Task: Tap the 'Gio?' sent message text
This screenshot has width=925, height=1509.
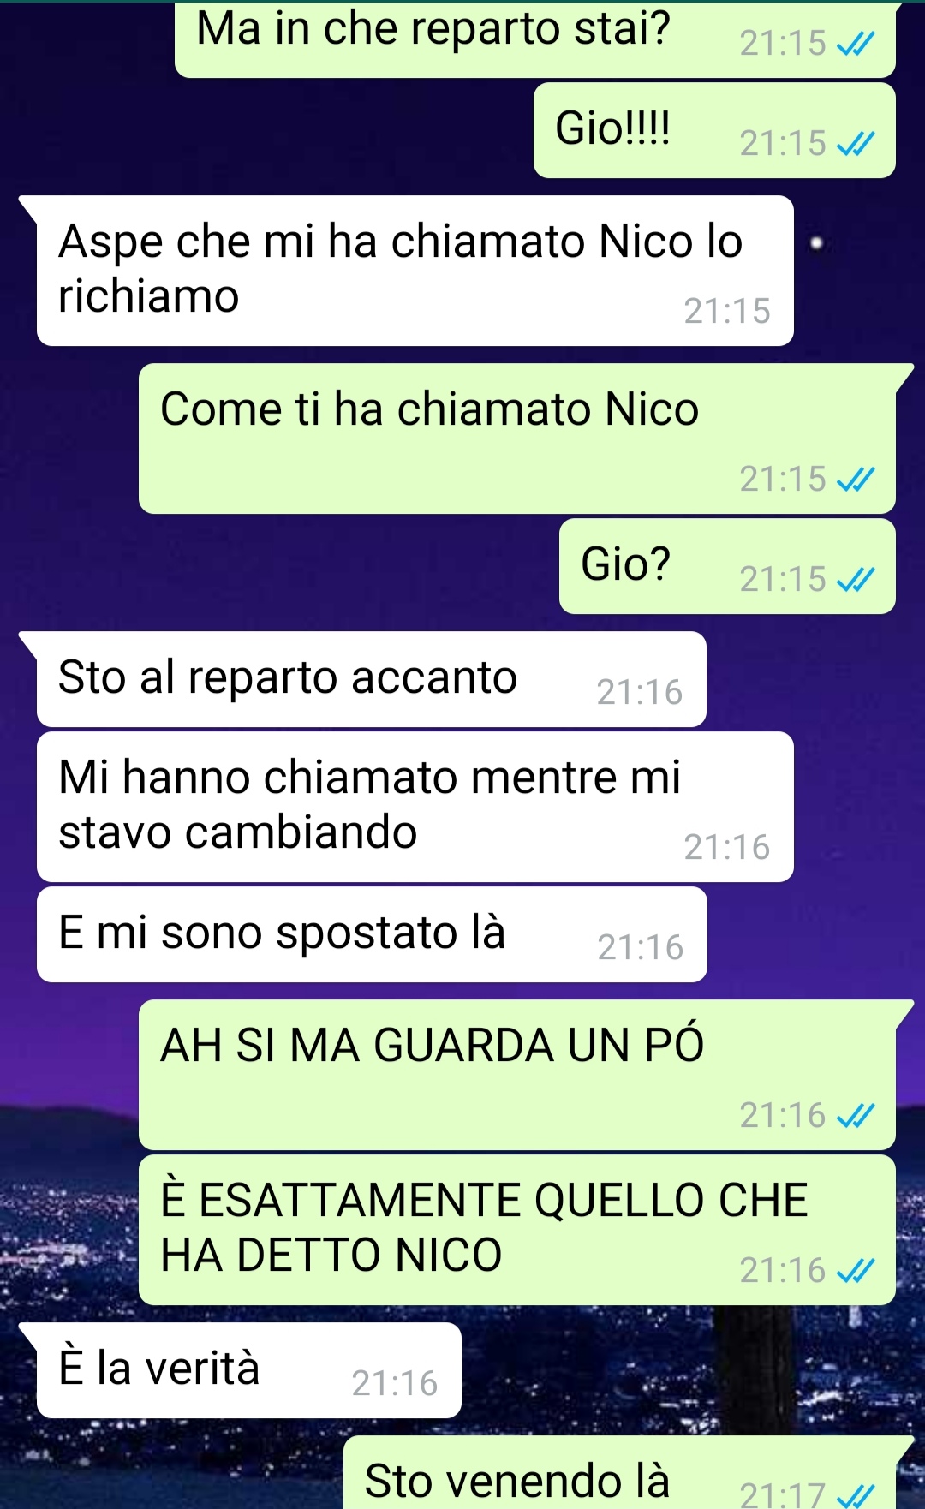Action: pos(625,564)
